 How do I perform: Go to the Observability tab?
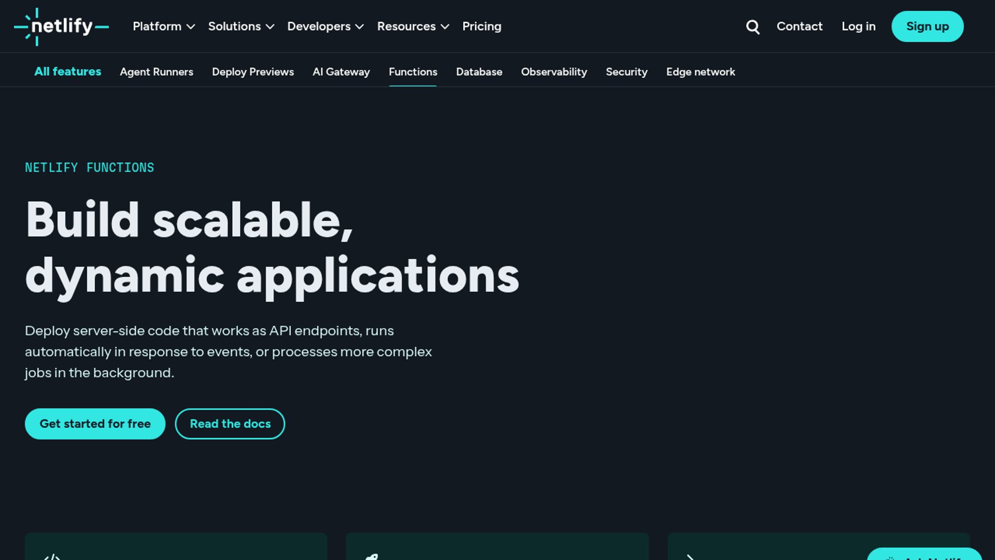click(x=554, y=72)
